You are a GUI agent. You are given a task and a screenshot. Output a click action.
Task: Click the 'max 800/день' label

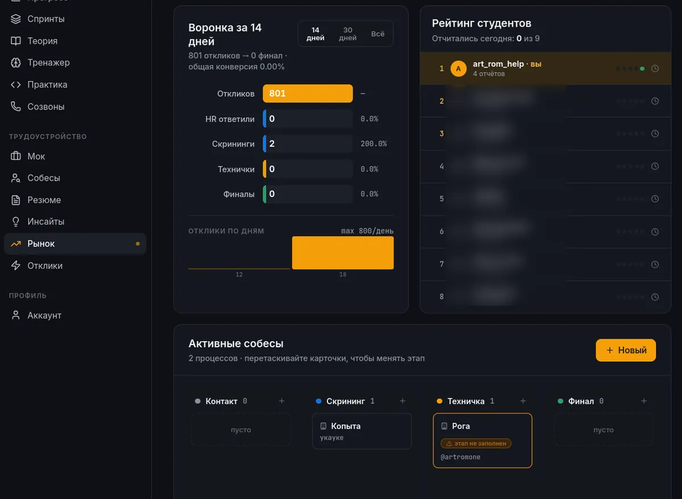pyautogui.click(x=367, y=231)
